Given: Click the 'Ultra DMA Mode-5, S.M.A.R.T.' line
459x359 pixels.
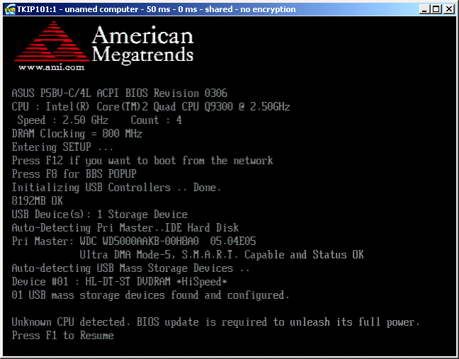Looking at the screenshot, I should 222,254.
